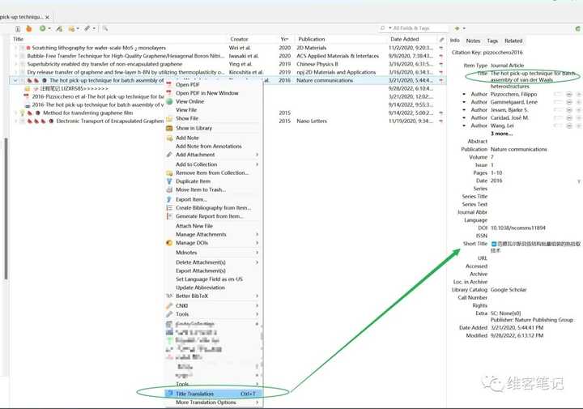583x409 pixels.
Task: Click the Advanced Search magnifier toolbar icon
Action: tap(105, 28)
